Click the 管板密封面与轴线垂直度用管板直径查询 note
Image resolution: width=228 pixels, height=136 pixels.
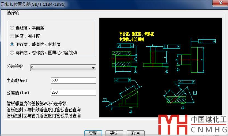[44, 110]
